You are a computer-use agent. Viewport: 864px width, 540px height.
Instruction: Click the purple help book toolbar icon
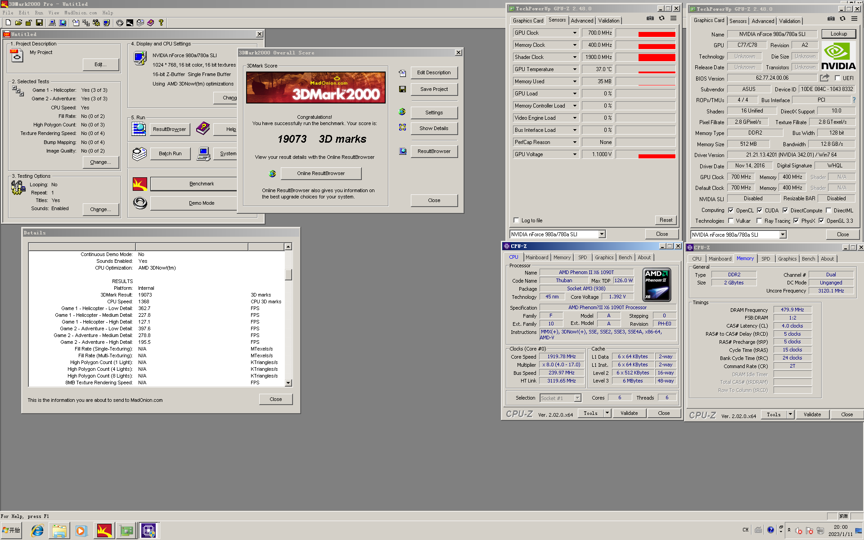[x=151, y=22]
